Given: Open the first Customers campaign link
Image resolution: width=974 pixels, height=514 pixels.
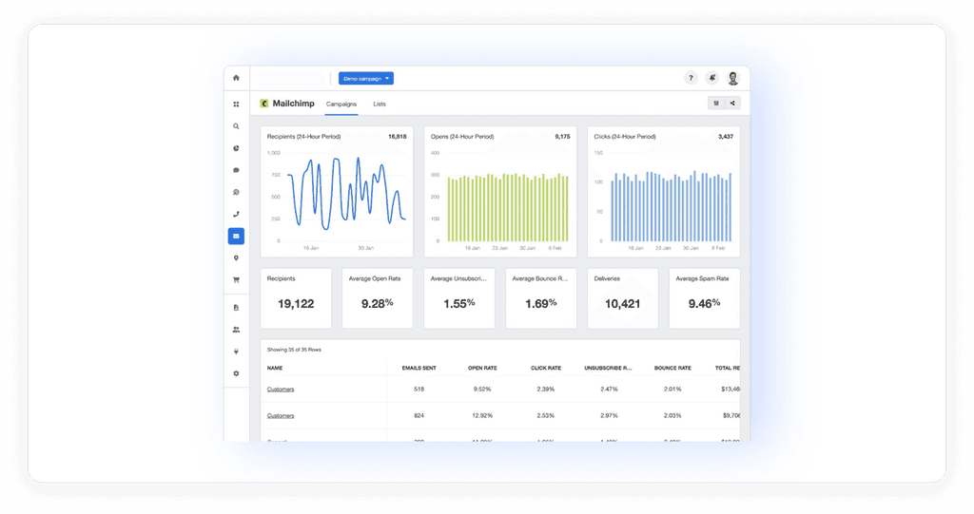Looking at the screenshot, I should point(281,390).
